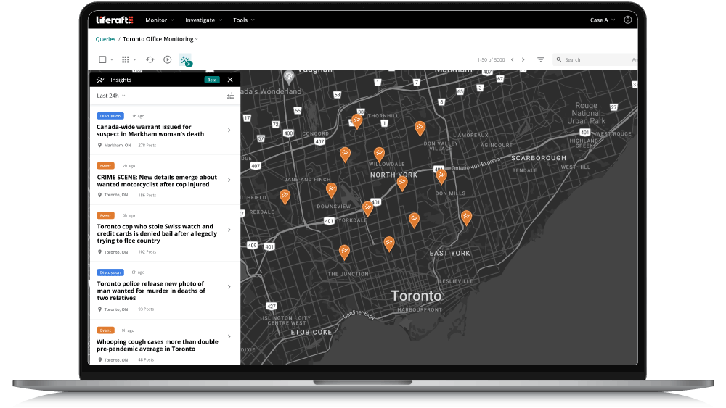The height and width of the screenshot is (408, 726).
Task: Click the 102 Posts count
Action: click(147, 252)
